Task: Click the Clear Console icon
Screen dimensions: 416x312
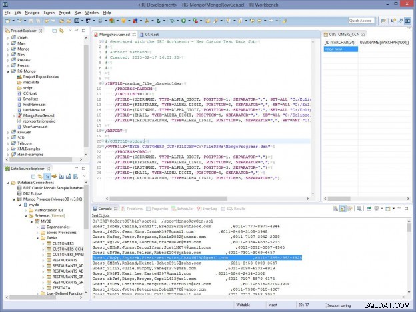Action: 335,209
